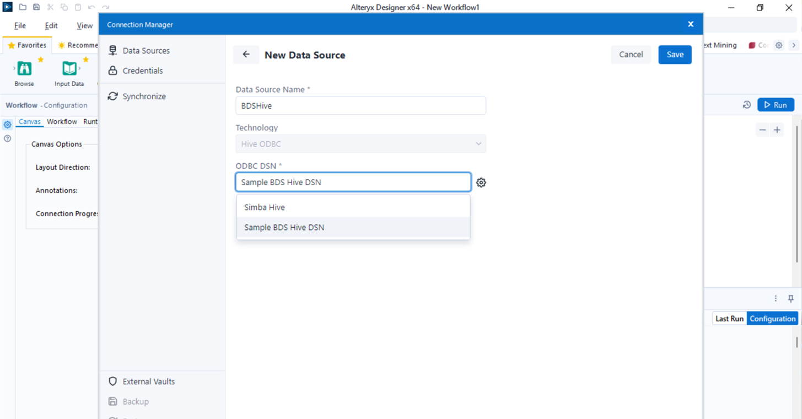Switch to the Text Mining tab
Screen dimensions: 802x419
coord(720,45)
